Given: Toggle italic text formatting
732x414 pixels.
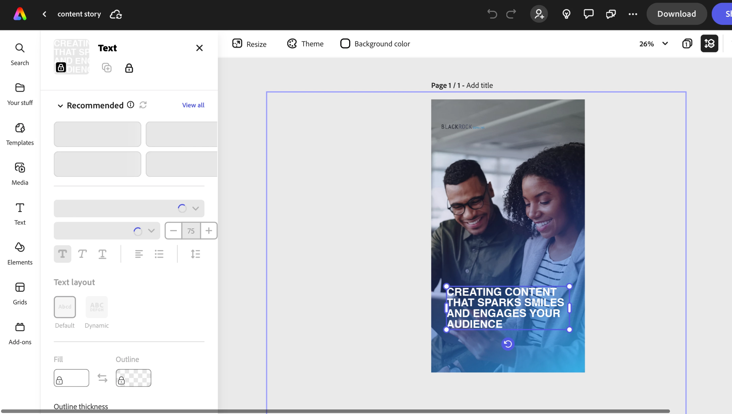Looking at the screenshot, I should point(82,254).
